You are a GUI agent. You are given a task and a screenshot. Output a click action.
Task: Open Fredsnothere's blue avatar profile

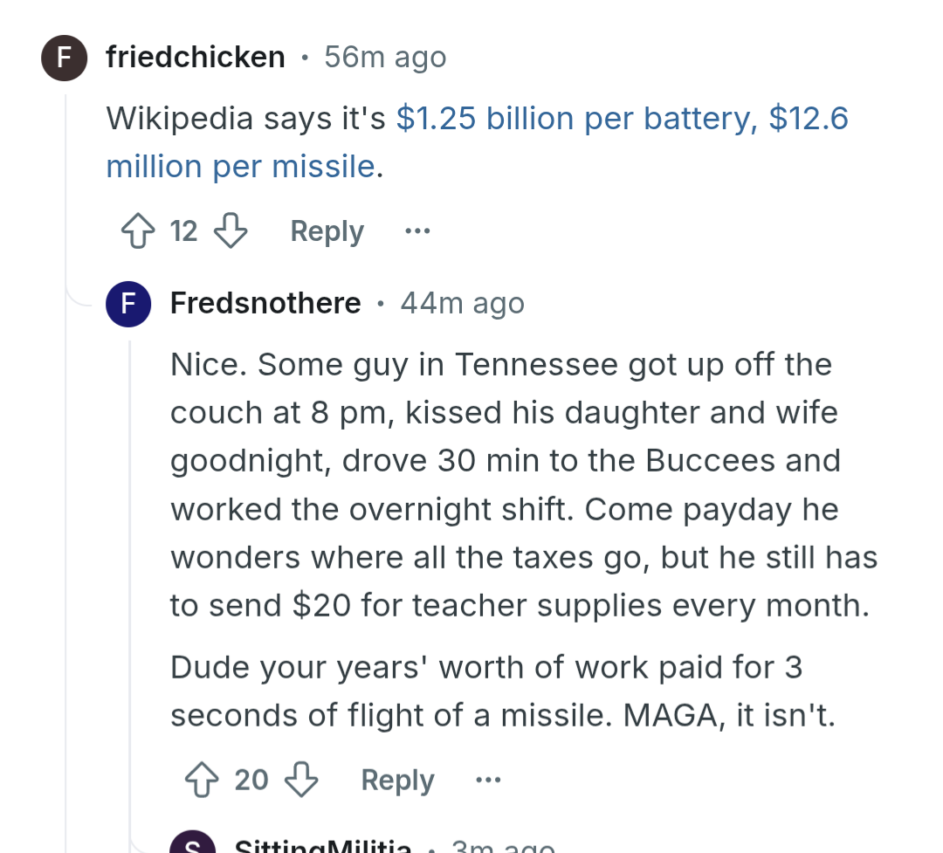(x=128, y=304)
